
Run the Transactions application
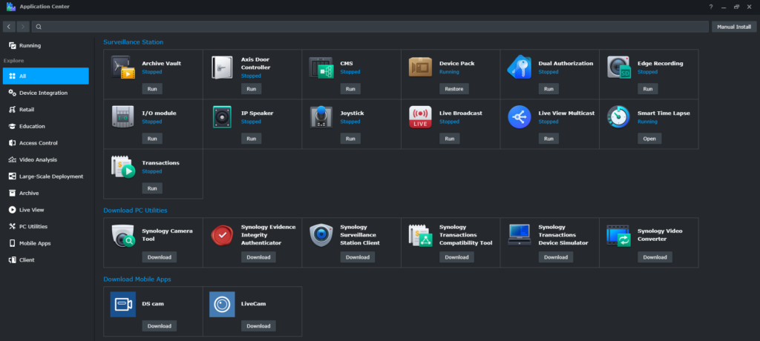(152, 188)
